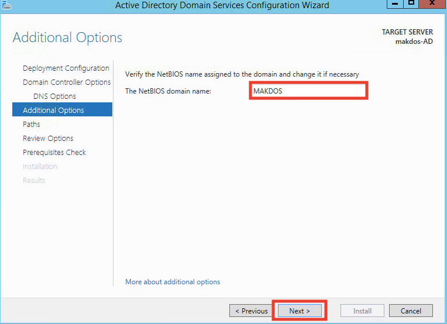Go back with the Previous button
447x324 pixels.
[x=252, y=311]
